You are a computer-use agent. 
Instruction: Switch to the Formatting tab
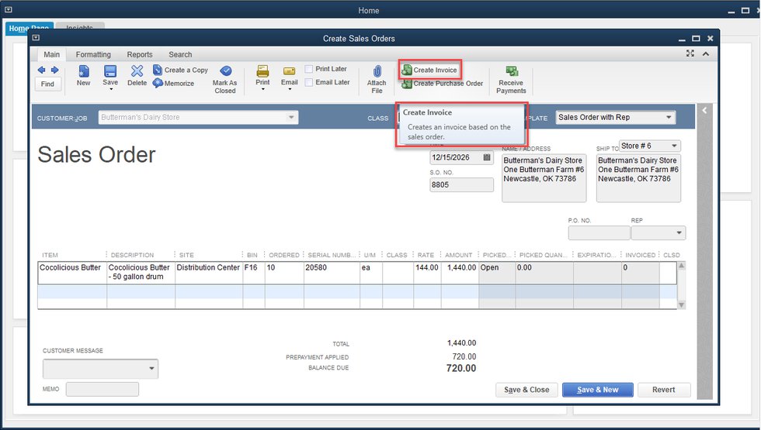[x=93, y=54]
